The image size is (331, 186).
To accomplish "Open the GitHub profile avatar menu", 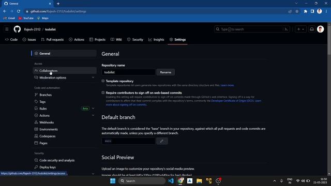I will (x=320, y=29).
